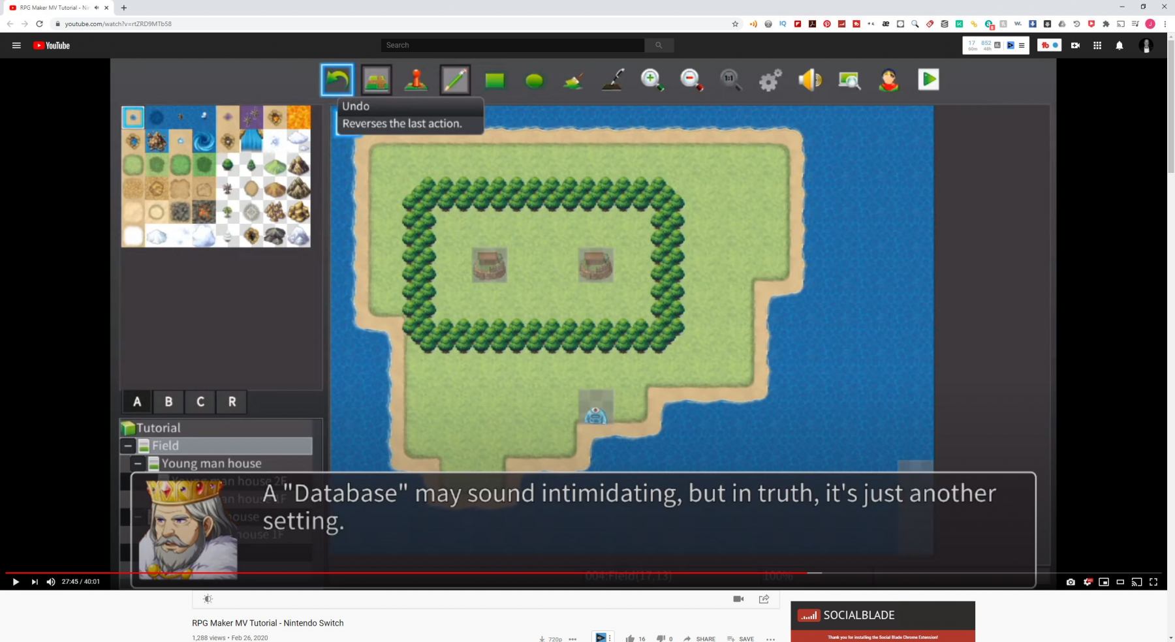
Task: Click the YouTube search magnifier button
Action: click(659, 45)
